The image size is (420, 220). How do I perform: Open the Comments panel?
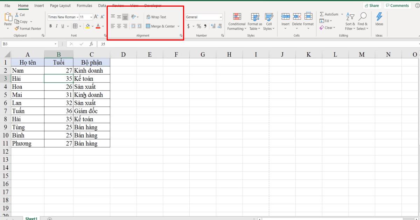(397, 6)
